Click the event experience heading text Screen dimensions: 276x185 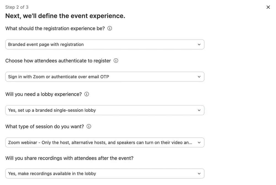[x=65, y=16]
